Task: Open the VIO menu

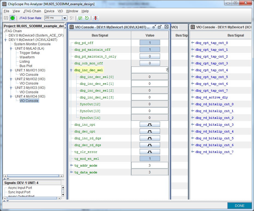Action: click(60, 11)
